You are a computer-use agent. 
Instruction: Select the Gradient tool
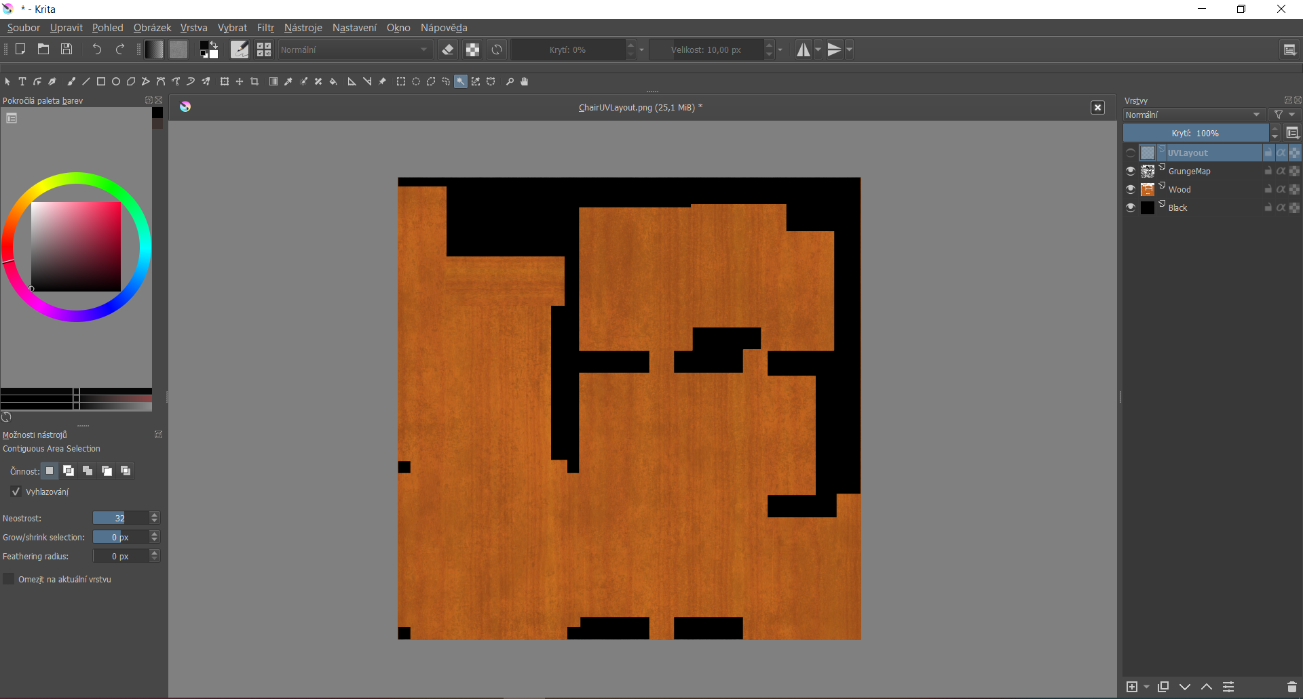(273, 81)
